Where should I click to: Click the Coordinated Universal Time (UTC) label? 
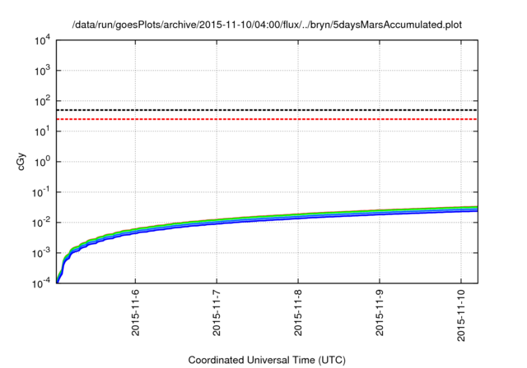point(267,360)
